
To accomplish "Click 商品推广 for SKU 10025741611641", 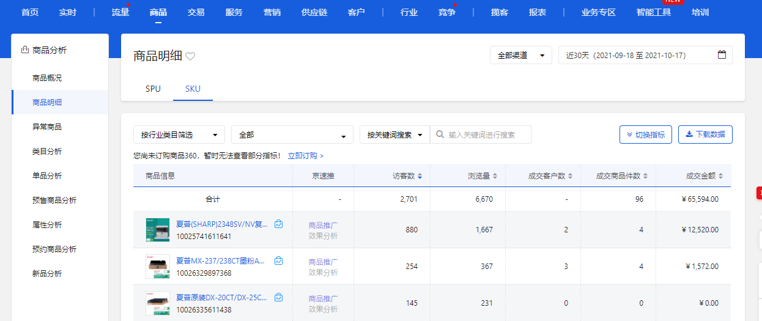I will (324, 225).
